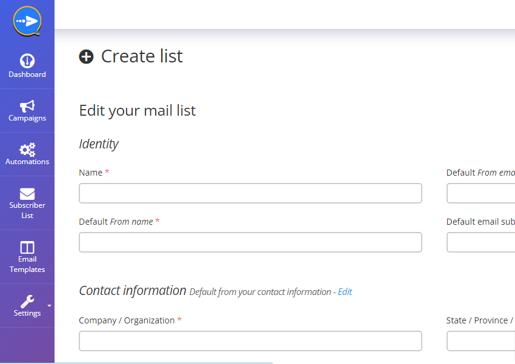The height and width of the screenshot is (364, 515).
Task: Open the Dashboard gauge icon
Action: point(27,61)
